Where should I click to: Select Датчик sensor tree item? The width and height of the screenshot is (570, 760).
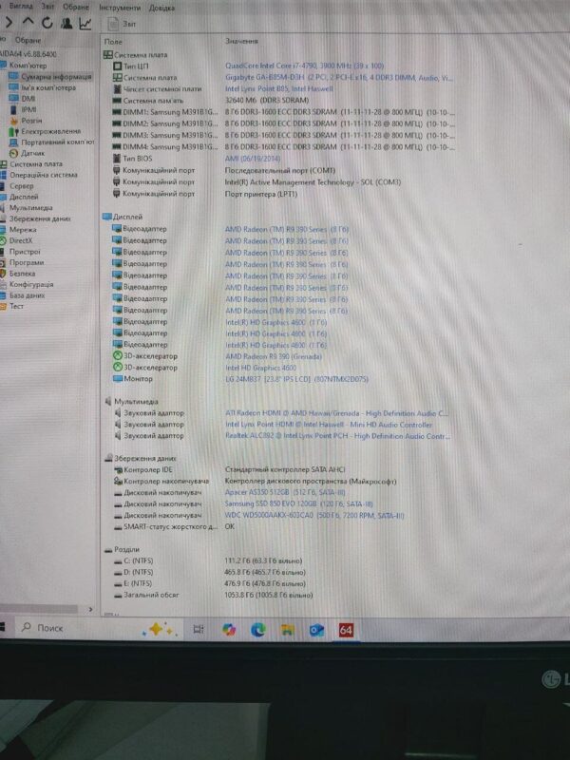(32, 152)
